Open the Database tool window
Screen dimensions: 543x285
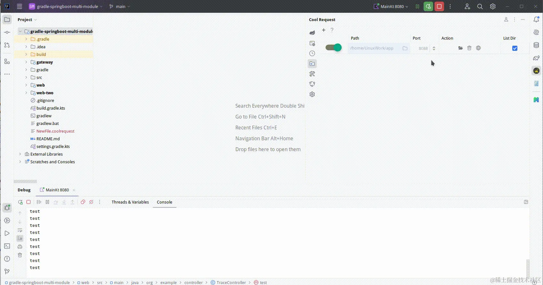[536, 45]
